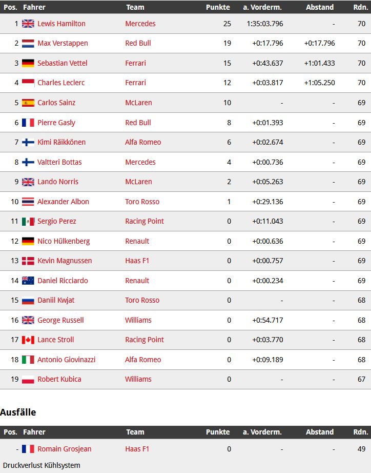Click the Fahrer header in the Ausfälle table
The width and height of the screenshot is (371, 473).
tap(34, 432)
